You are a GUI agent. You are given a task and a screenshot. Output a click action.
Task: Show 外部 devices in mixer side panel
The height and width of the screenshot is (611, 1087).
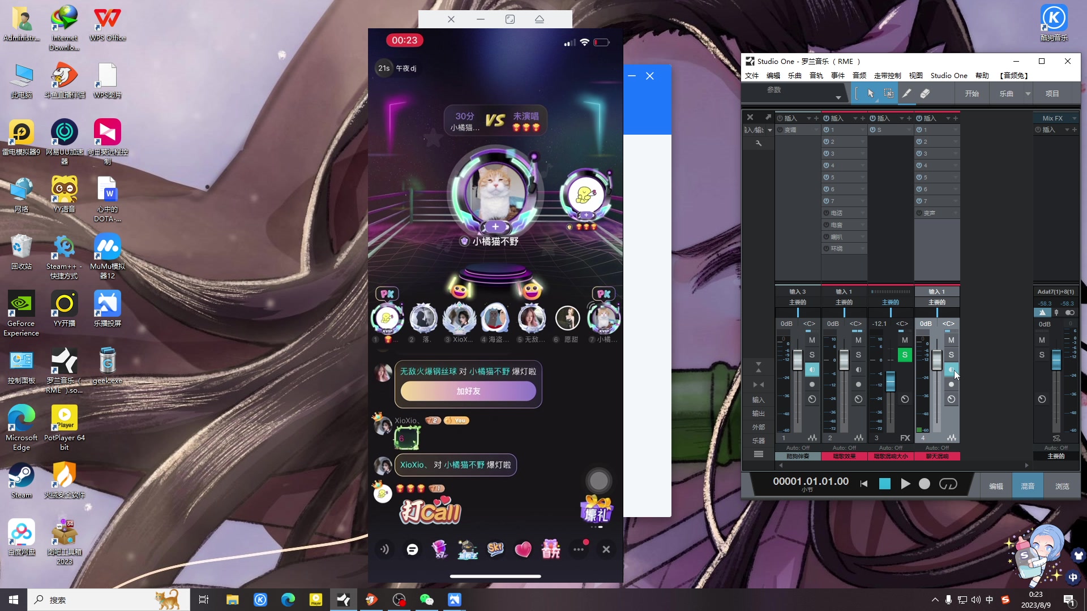(x=759, y=427)
